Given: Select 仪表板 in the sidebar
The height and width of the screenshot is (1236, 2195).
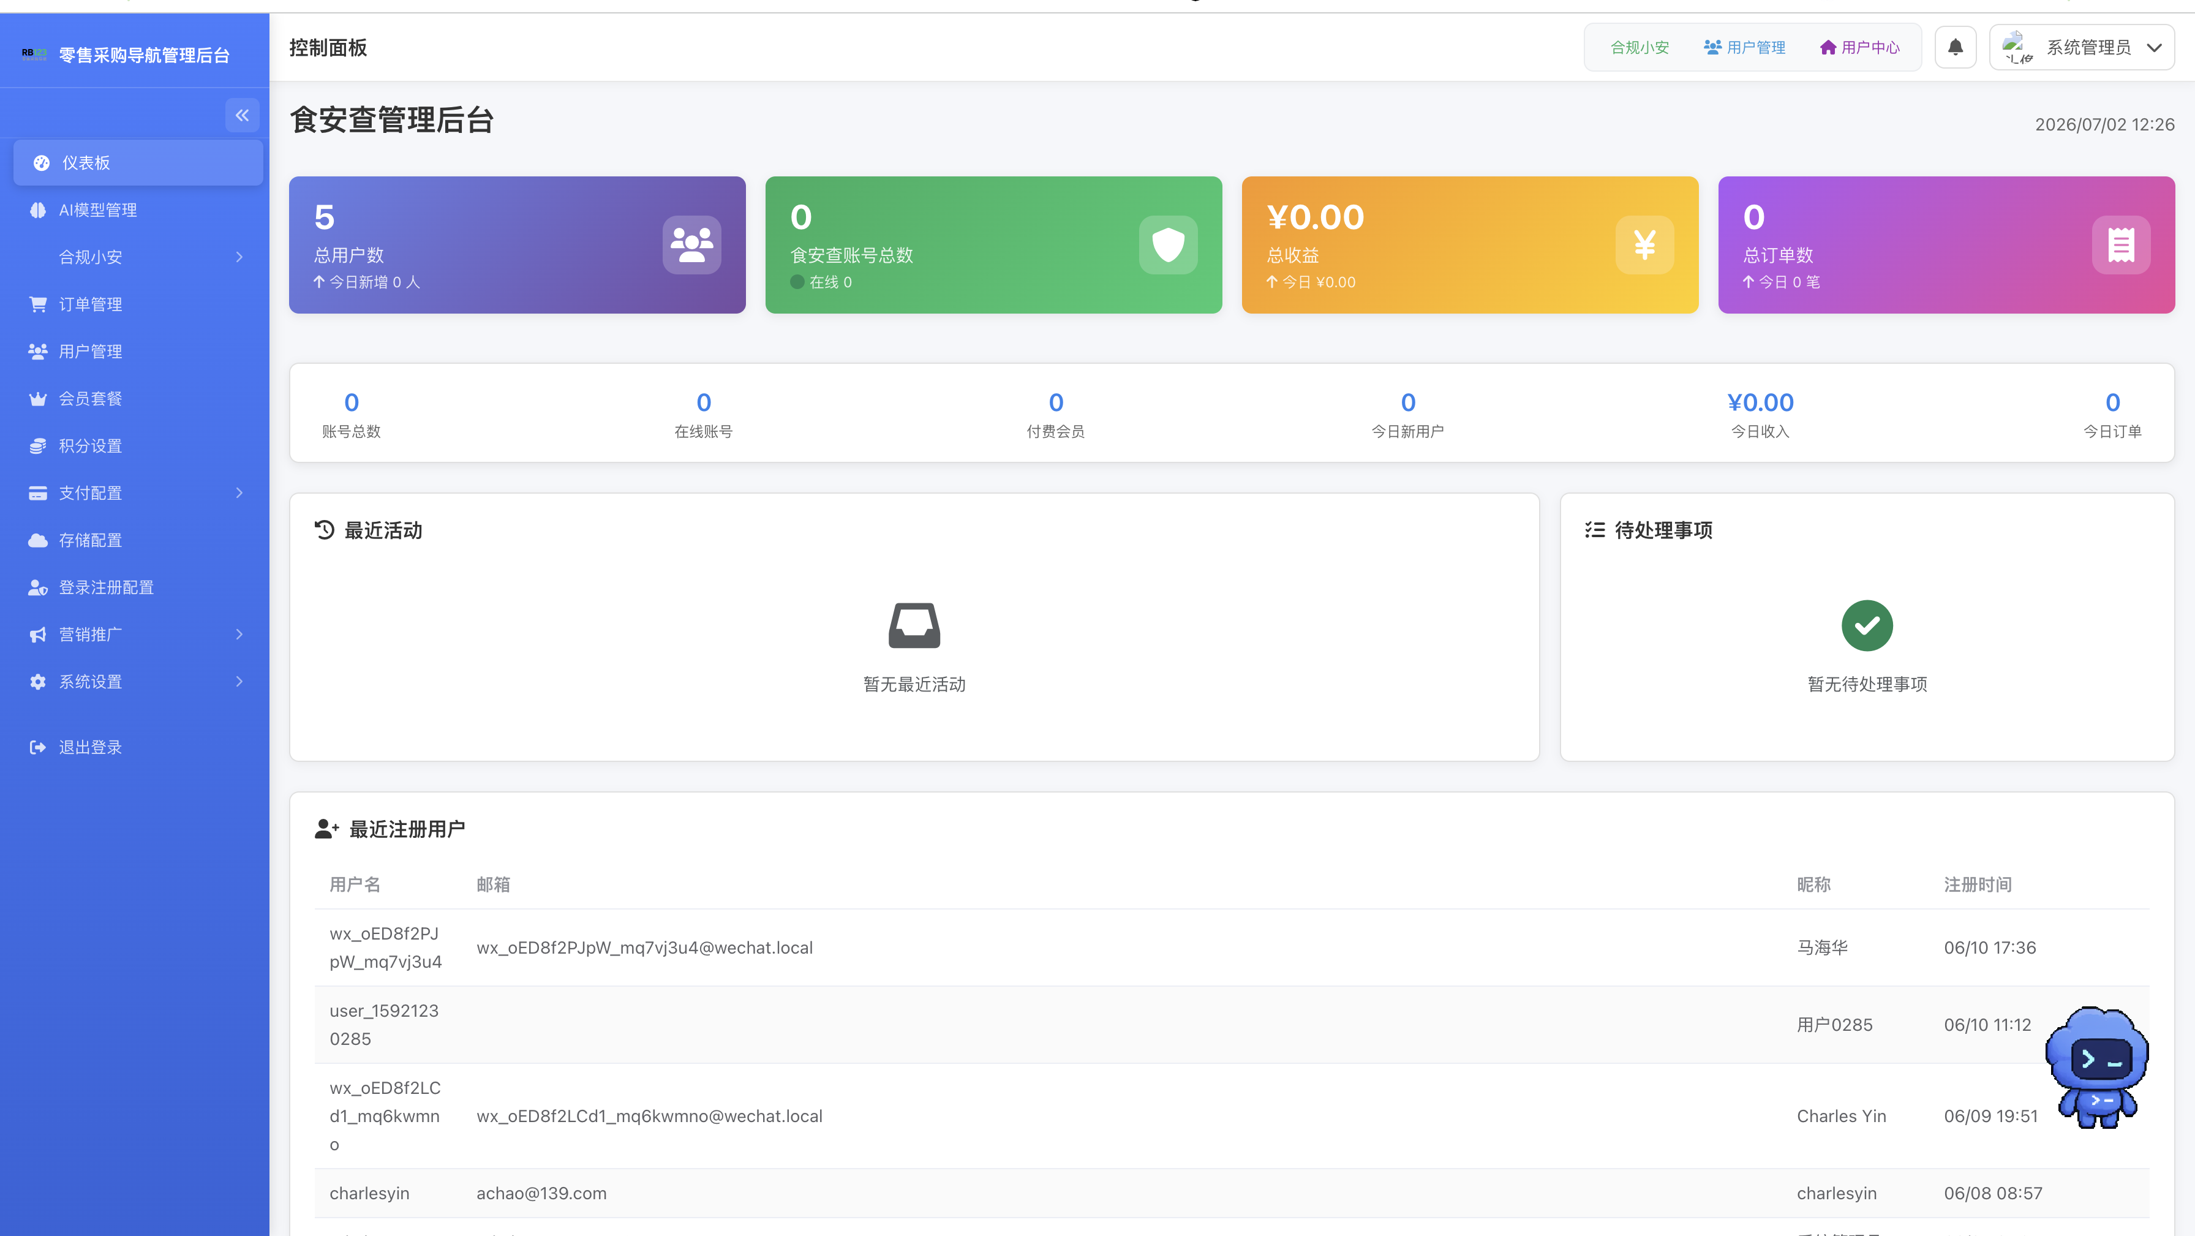Looking at the screenshot, I should (x=138, y=163).
